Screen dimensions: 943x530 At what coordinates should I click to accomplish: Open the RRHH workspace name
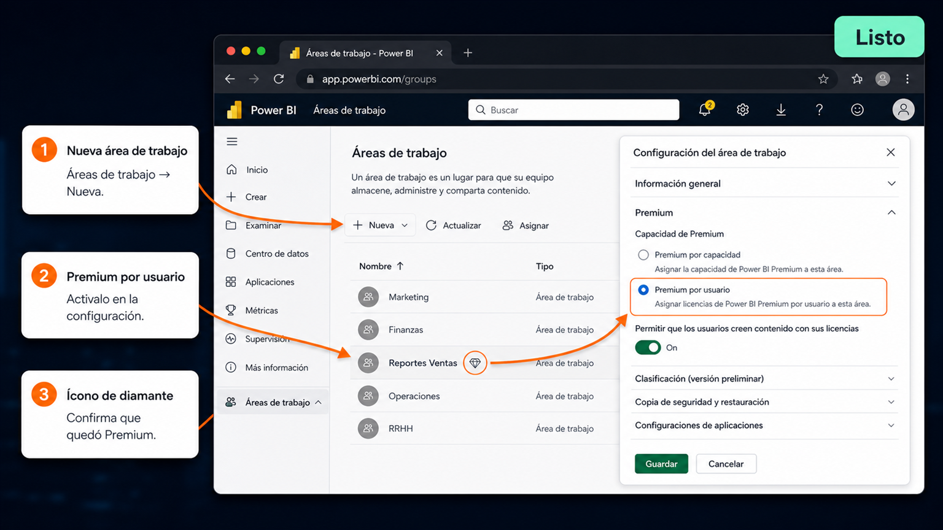(x=401, y=428)
